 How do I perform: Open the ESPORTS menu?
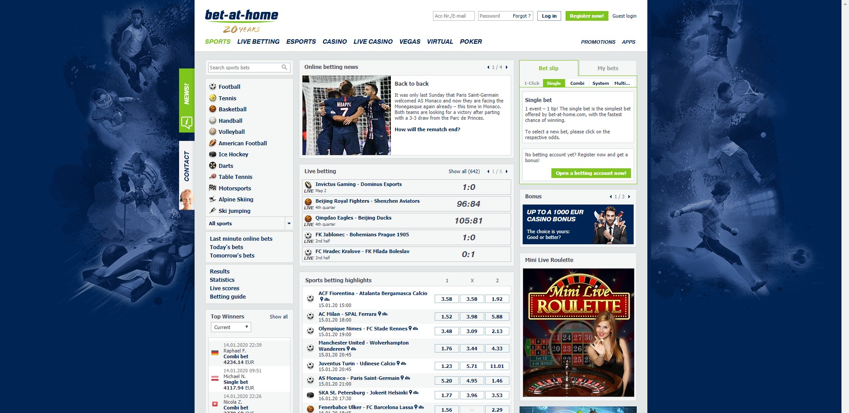[x=301, y=42]
